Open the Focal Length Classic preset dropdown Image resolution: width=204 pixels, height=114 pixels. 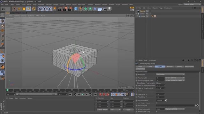point(175,78)
